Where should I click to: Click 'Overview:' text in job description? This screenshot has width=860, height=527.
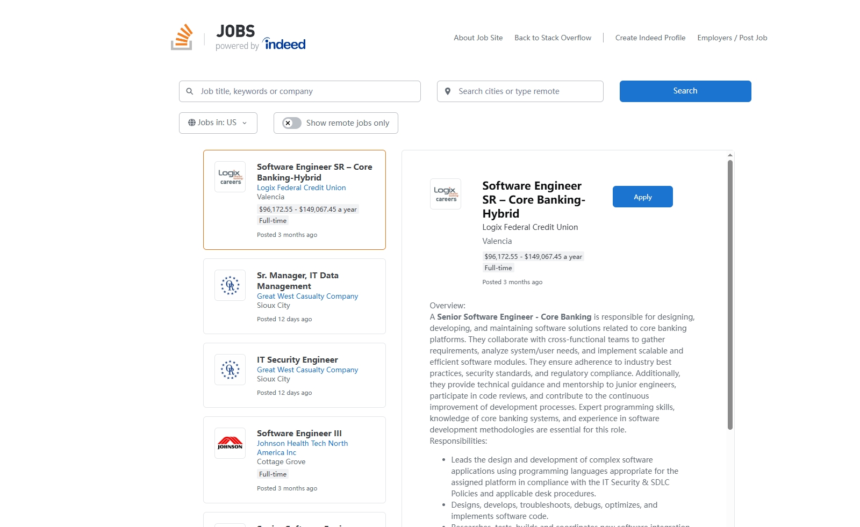pyautogui.click(x=448, y=306)
